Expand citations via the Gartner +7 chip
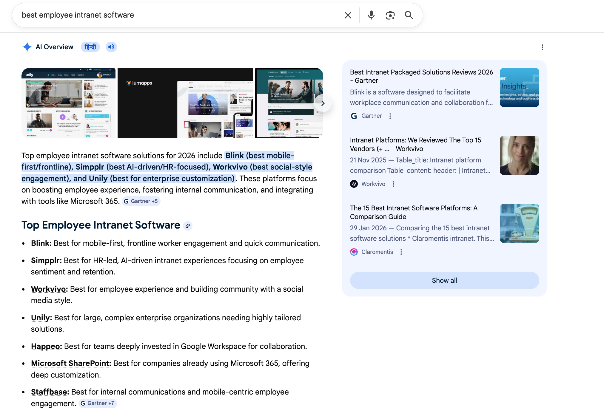This screenshot has height=416, width=604. pyautogui.click(x=97, y=403)
